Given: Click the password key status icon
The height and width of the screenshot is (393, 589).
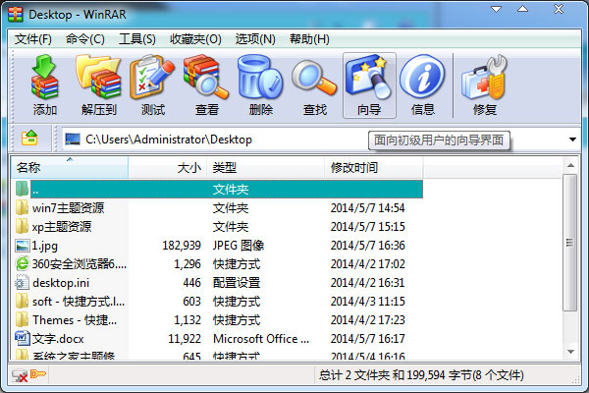Looking at the screenshot, I should click(38, 373).
